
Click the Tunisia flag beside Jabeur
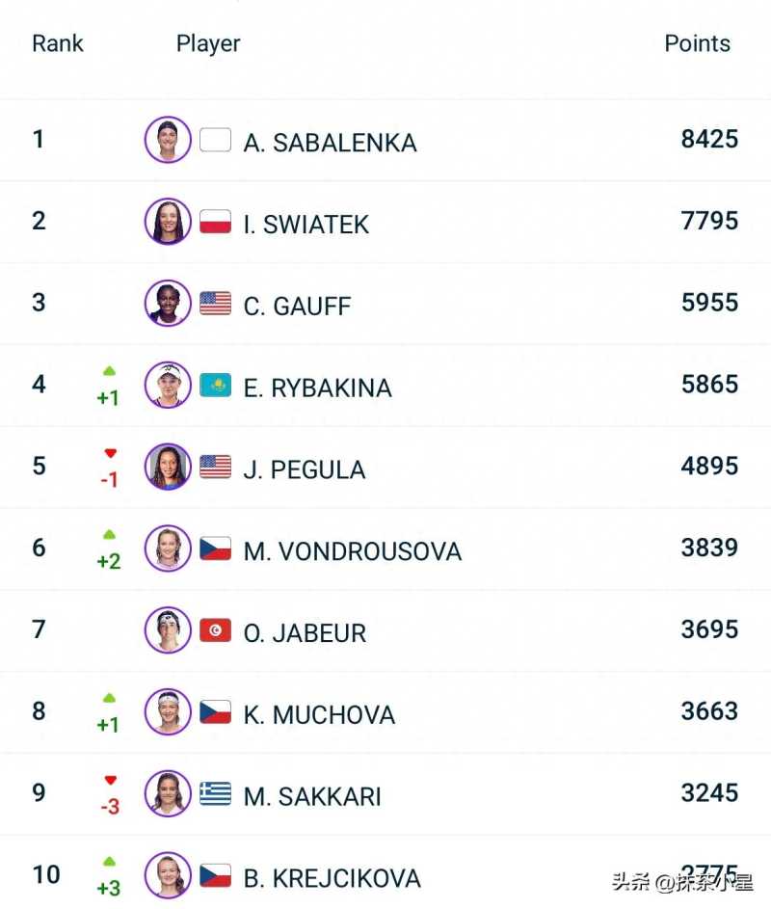(215, 630)
